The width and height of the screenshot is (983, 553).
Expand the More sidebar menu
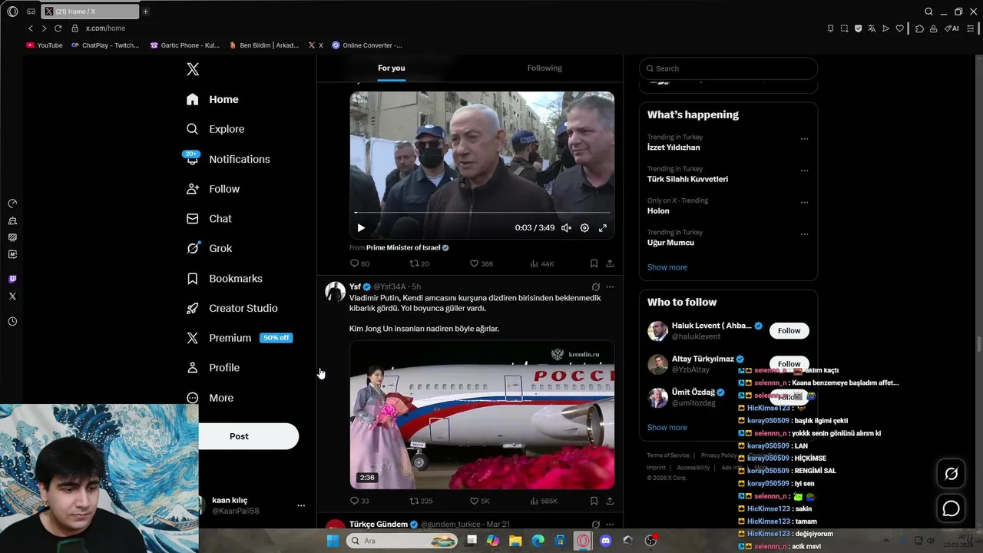[210, 398]
